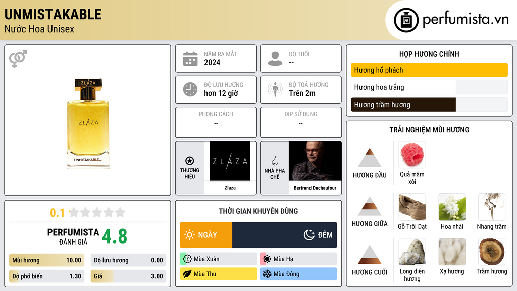Click the Giá 3.00 score bar

point(128,276)
